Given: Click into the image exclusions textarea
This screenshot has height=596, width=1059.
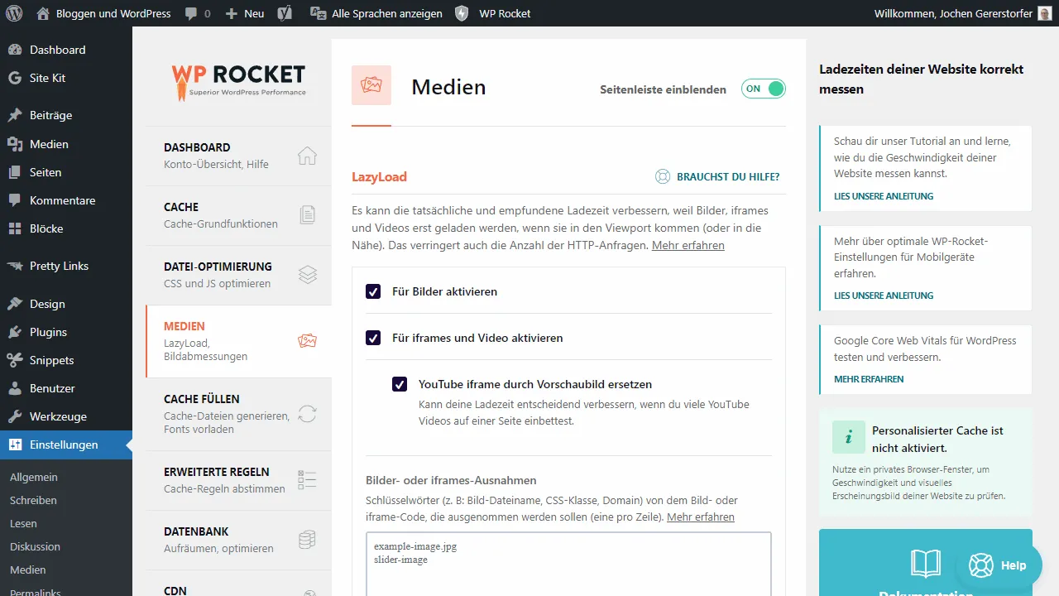Looking at the screenshot, I should tap(568, 565).
